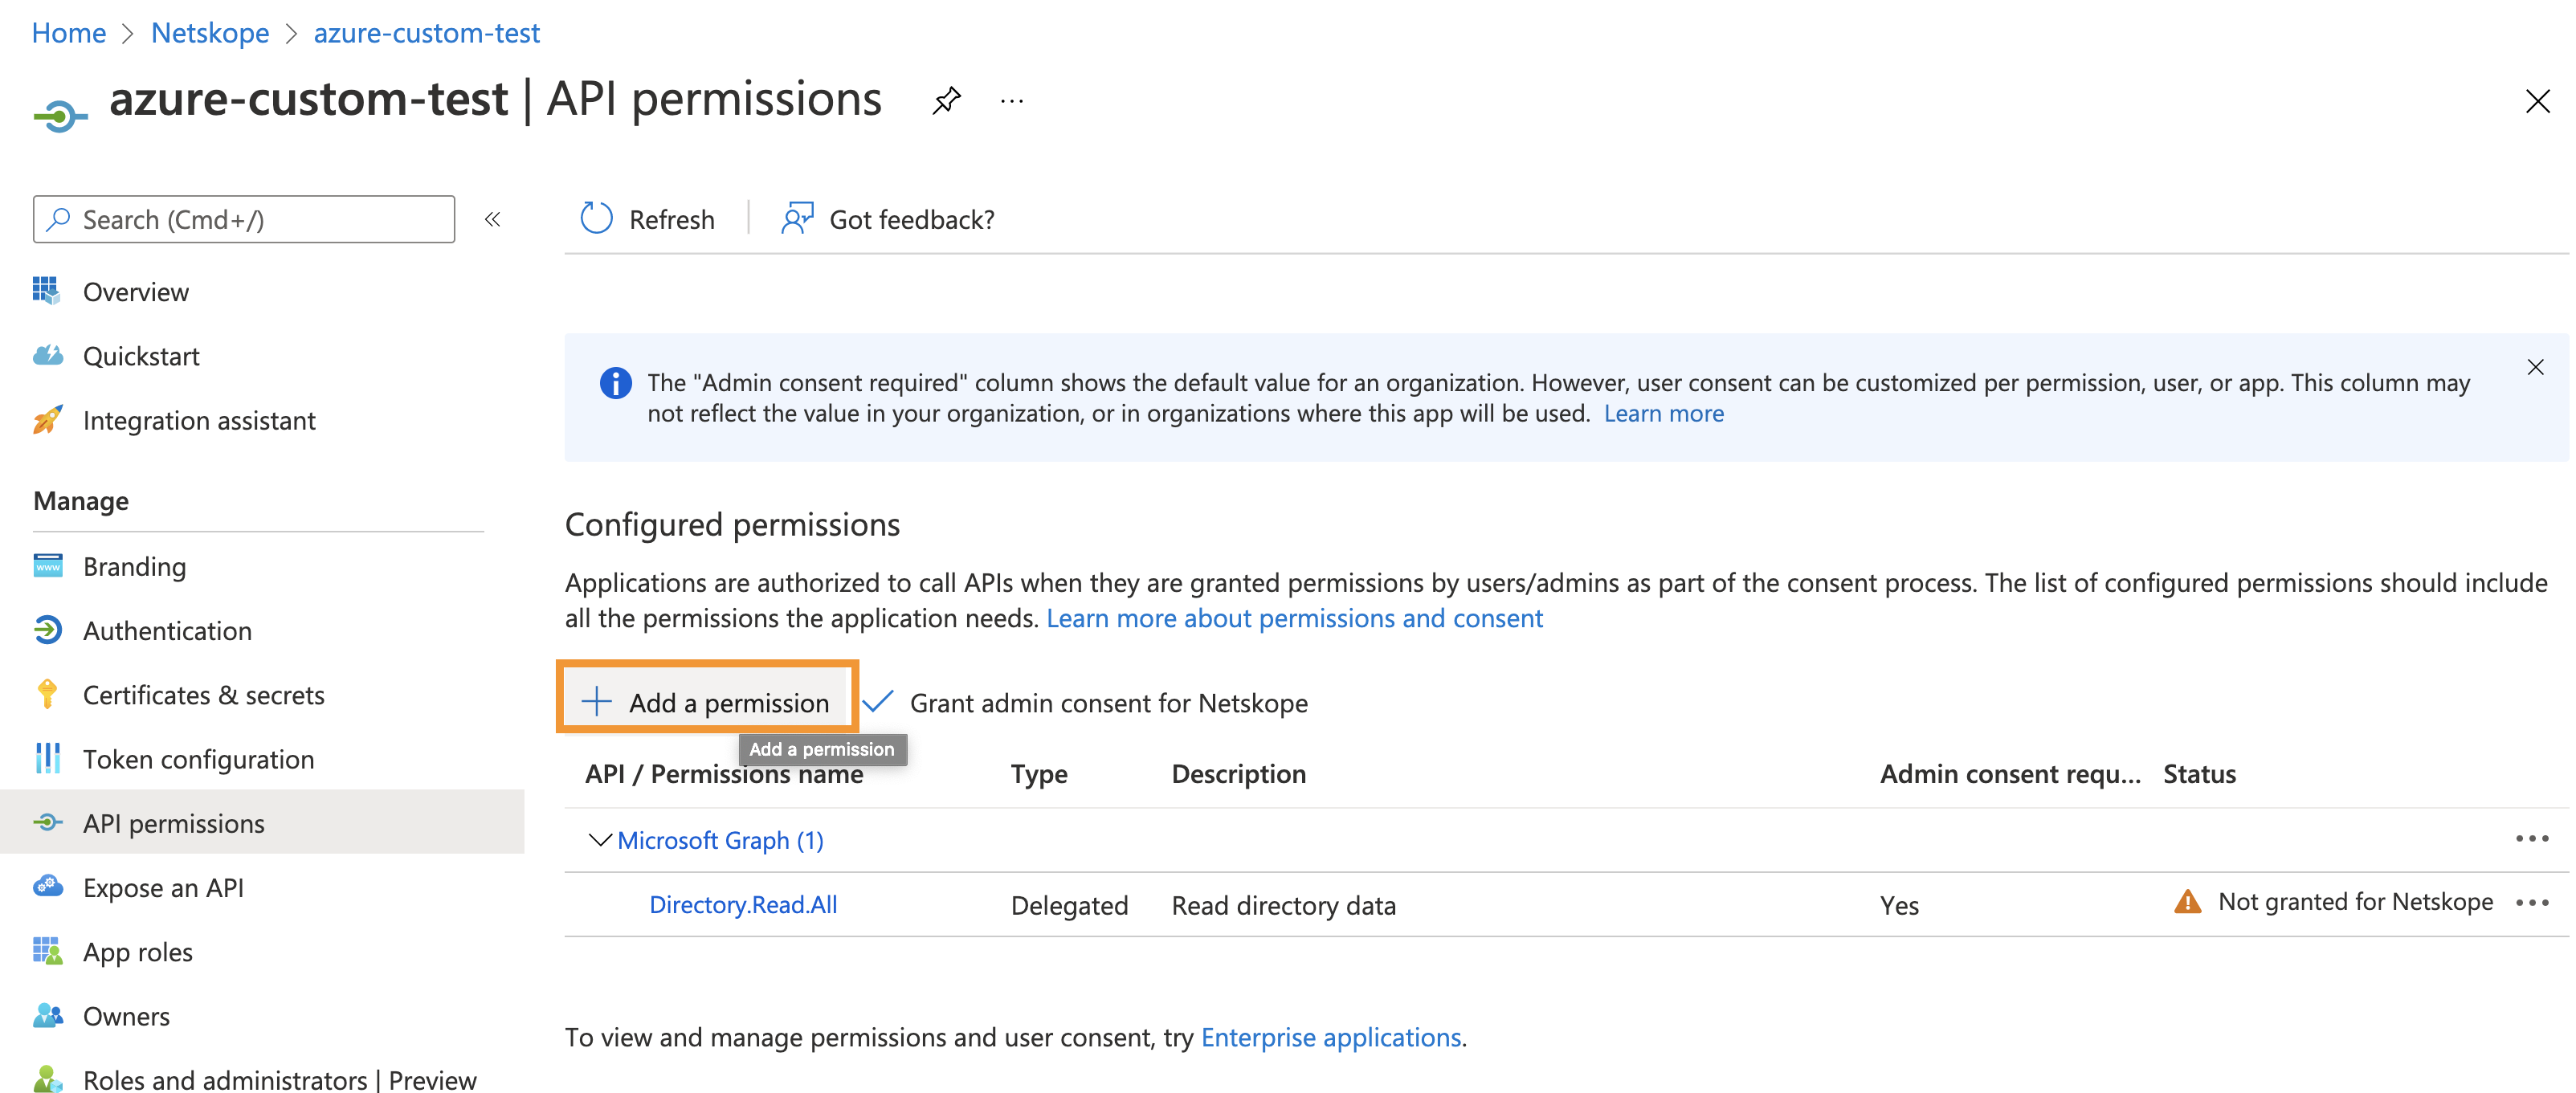
Task: Click the Add a permission button
Action: (707, 700)
